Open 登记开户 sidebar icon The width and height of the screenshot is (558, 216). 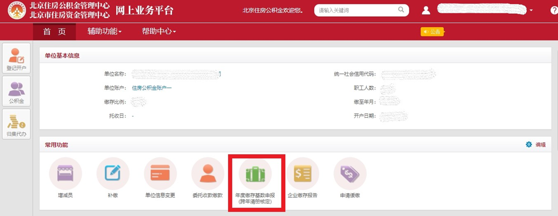[x=16, y=58]
